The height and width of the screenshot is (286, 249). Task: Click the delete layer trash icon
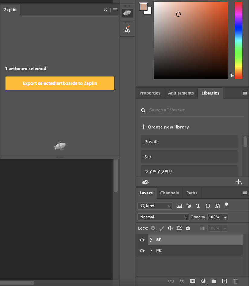(235, 281)
